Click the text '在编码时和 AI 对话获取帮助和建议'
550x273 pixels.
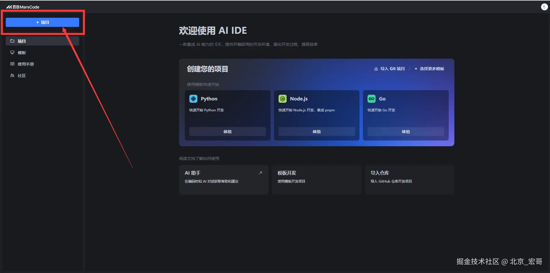[x=212, y=181]
